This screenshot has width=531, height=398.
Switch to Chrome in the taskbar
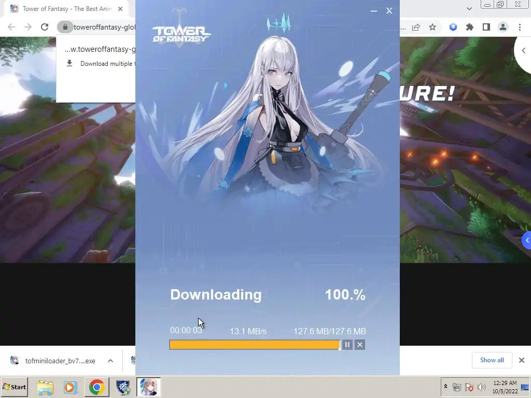(x=97, y=387)
